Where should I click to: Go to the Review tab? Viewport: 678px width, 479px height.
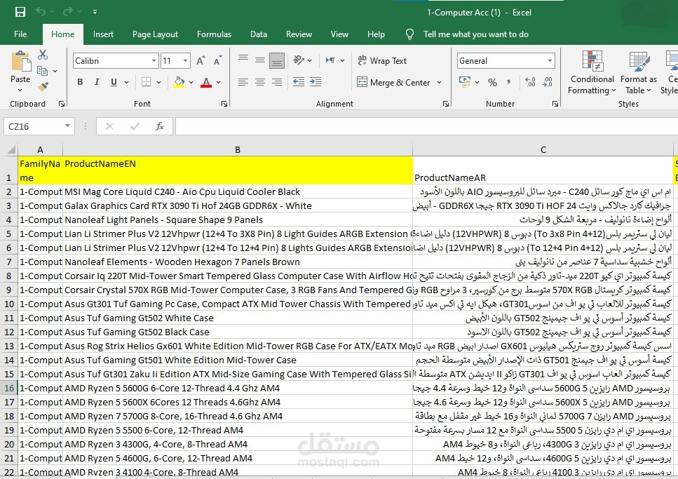coord(299,34)
